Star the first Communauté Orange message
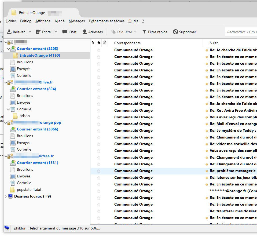This screenshot has height=237, width=257. point(99,50)
